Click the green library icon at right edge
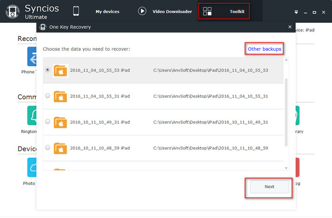The image size is (332, 218). tap(297, 115)
